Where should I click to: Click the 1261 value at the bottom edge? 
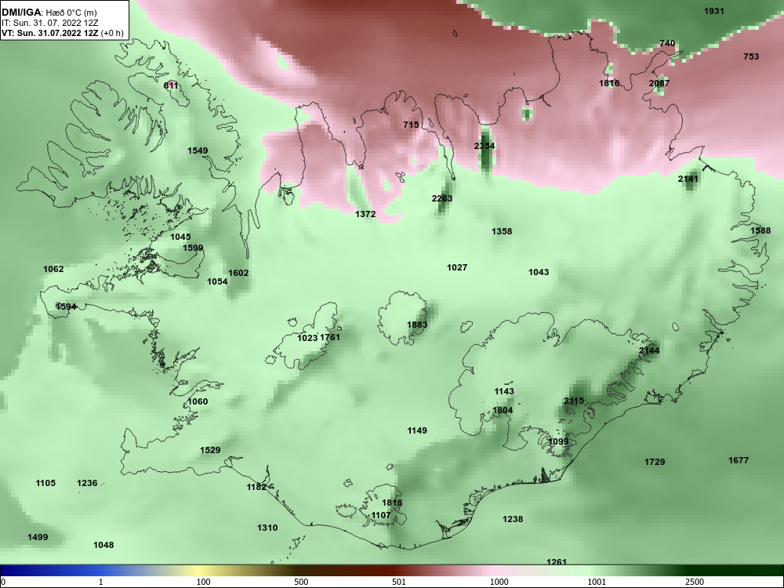tap(557, 562)
